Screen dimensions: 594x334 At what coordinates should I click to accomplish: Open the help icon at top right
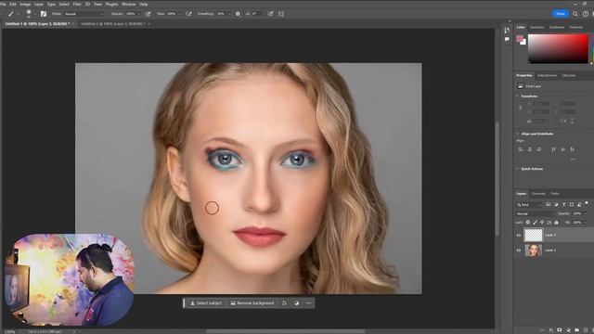(586, 14)
